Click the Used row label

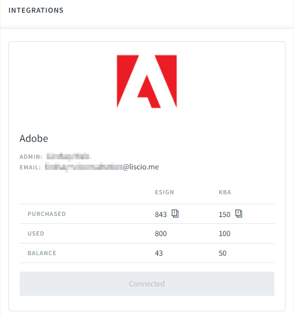[35, 233]
